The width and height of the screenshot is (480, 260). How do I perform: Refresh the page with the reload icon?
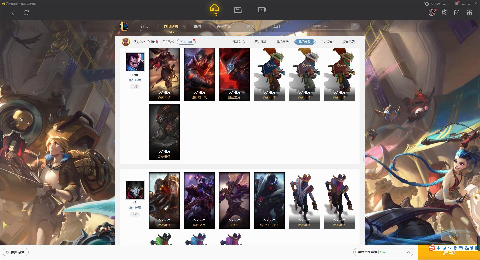(x=26, y=13)
